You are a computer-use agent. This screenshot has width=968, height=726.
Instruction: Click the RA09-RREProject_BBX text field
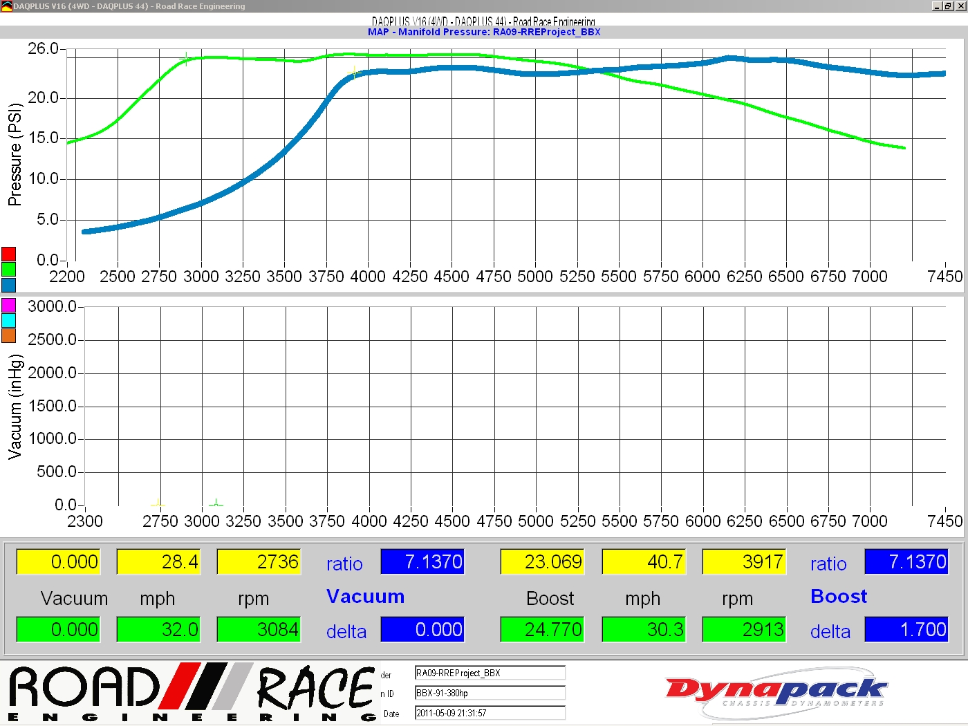(x=490, y=673)
